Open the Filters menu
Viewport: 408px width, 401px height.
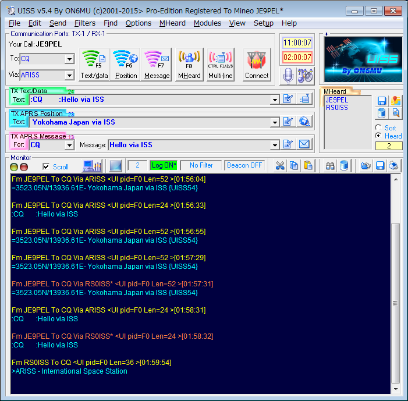tap(85, 23)
